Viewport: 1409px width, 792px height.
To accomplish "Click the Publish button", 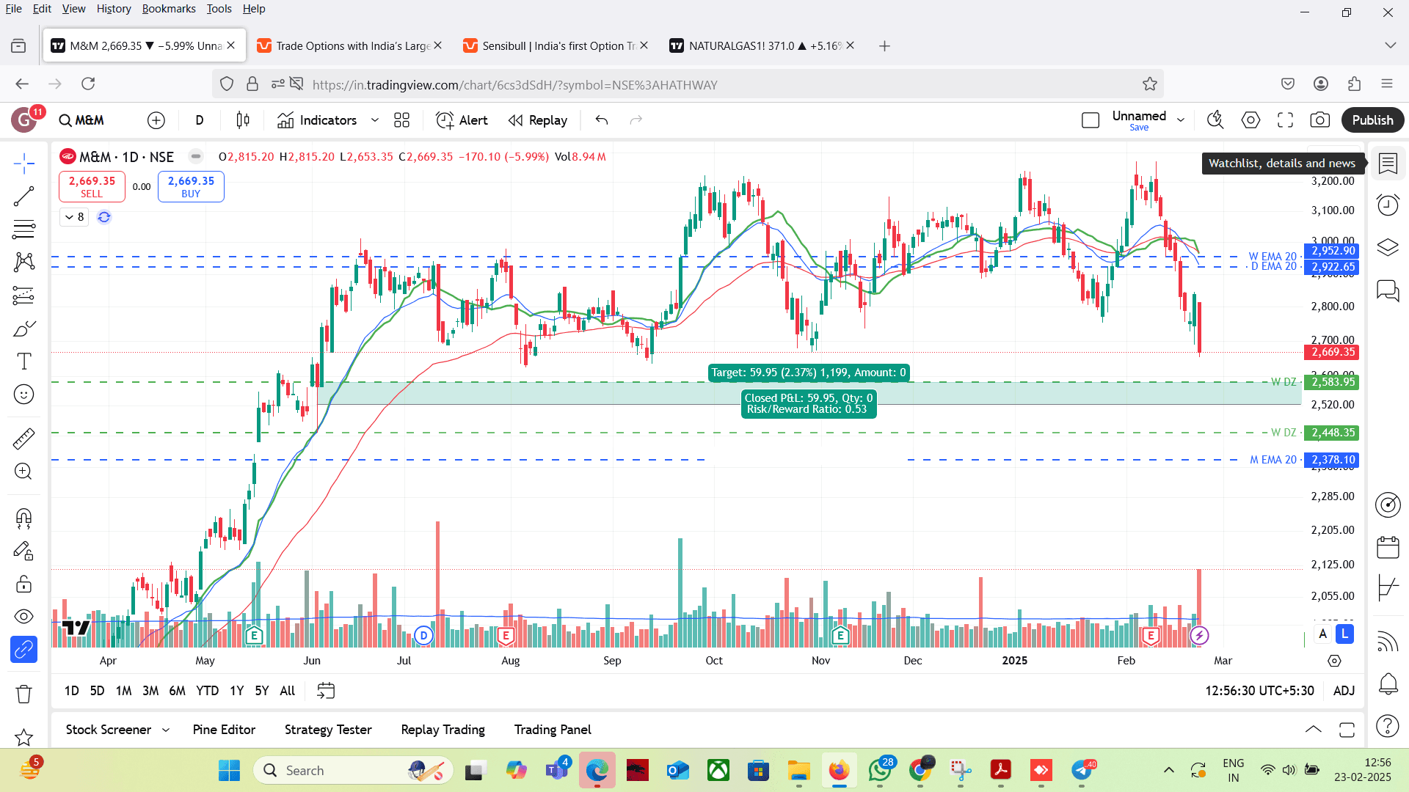I will point(1372,120).
